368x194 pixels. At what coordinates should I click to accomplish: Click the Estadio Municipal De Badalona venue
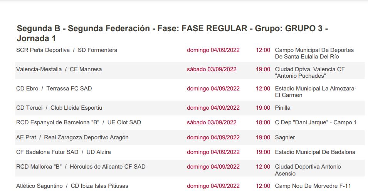click(315, 152)
